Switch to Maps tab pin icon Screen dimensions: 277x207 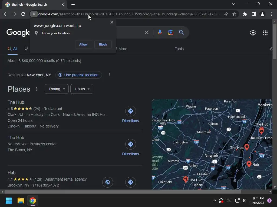26,49
